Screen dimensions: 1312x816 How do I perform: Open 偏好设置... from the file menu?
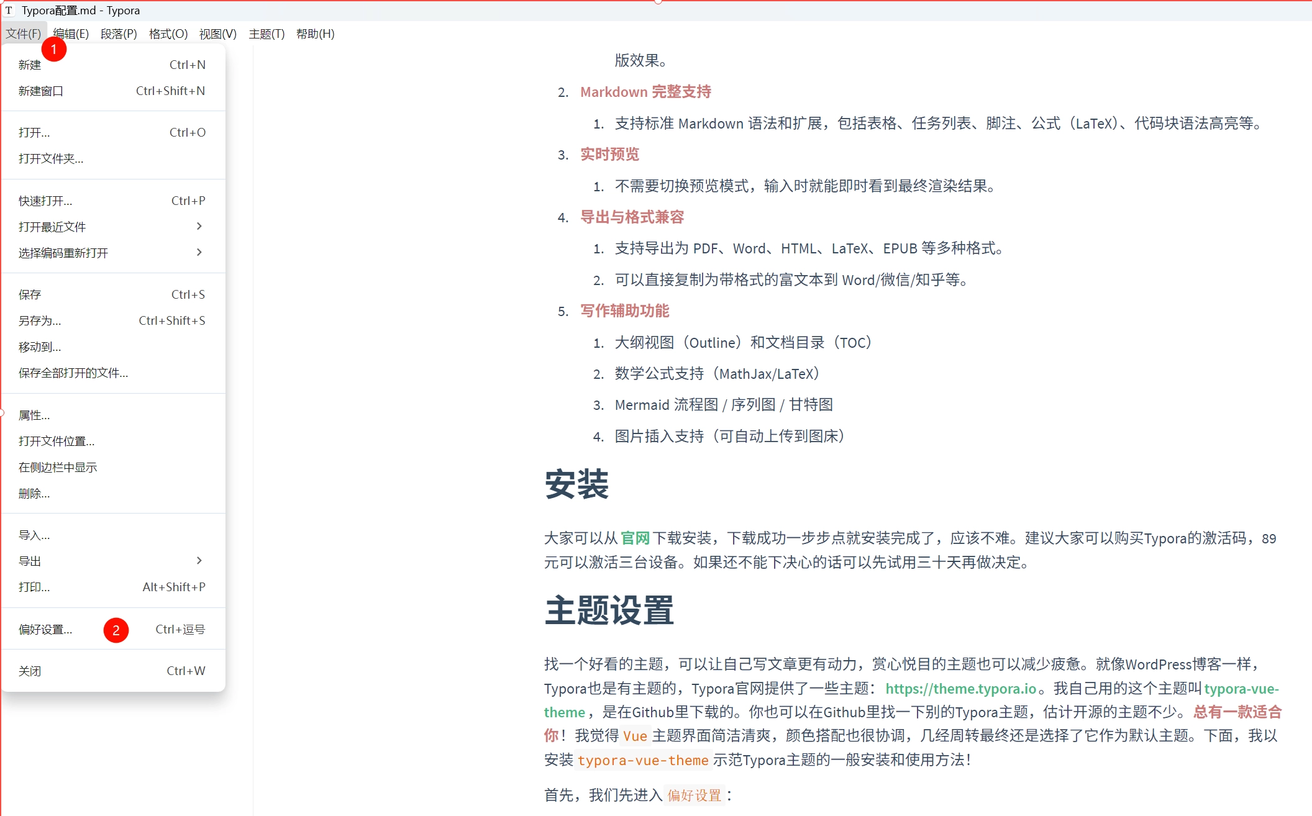(113, 629)
